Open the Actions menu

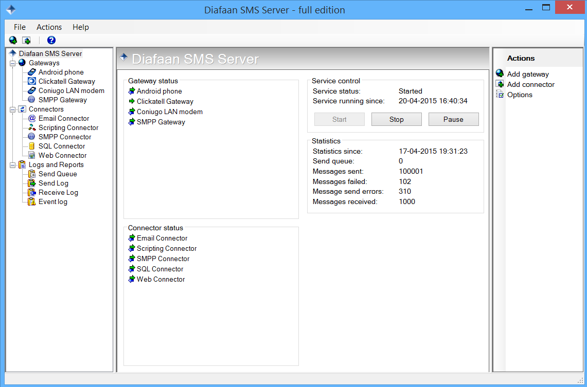(x=49, y=27)
